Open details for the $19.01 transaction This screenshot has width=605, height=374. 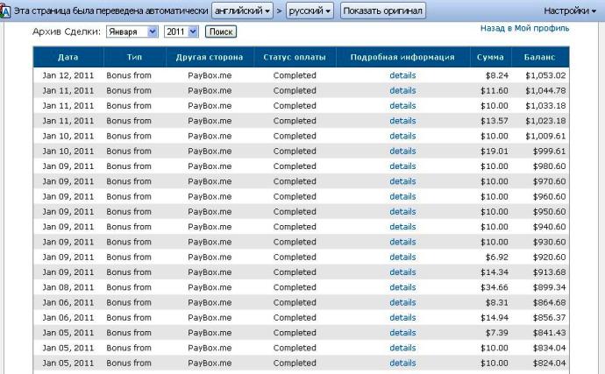click(x=402, y=152)
